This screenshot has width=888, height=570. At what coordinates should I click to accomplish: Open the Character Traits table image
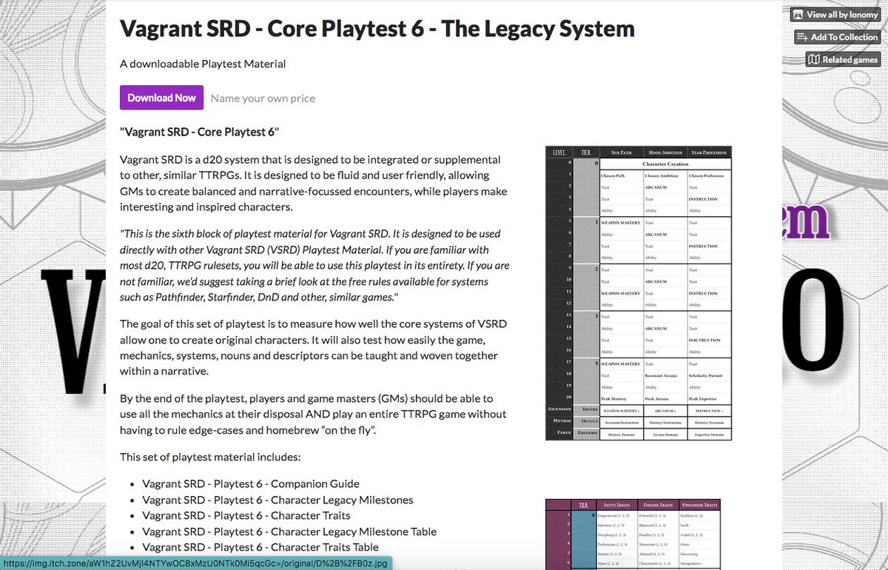[x=633, y=534]
